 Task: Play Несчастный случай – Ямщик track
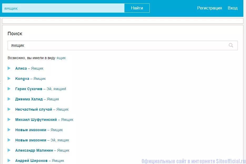pyautogui.click(x=9, y=109)
